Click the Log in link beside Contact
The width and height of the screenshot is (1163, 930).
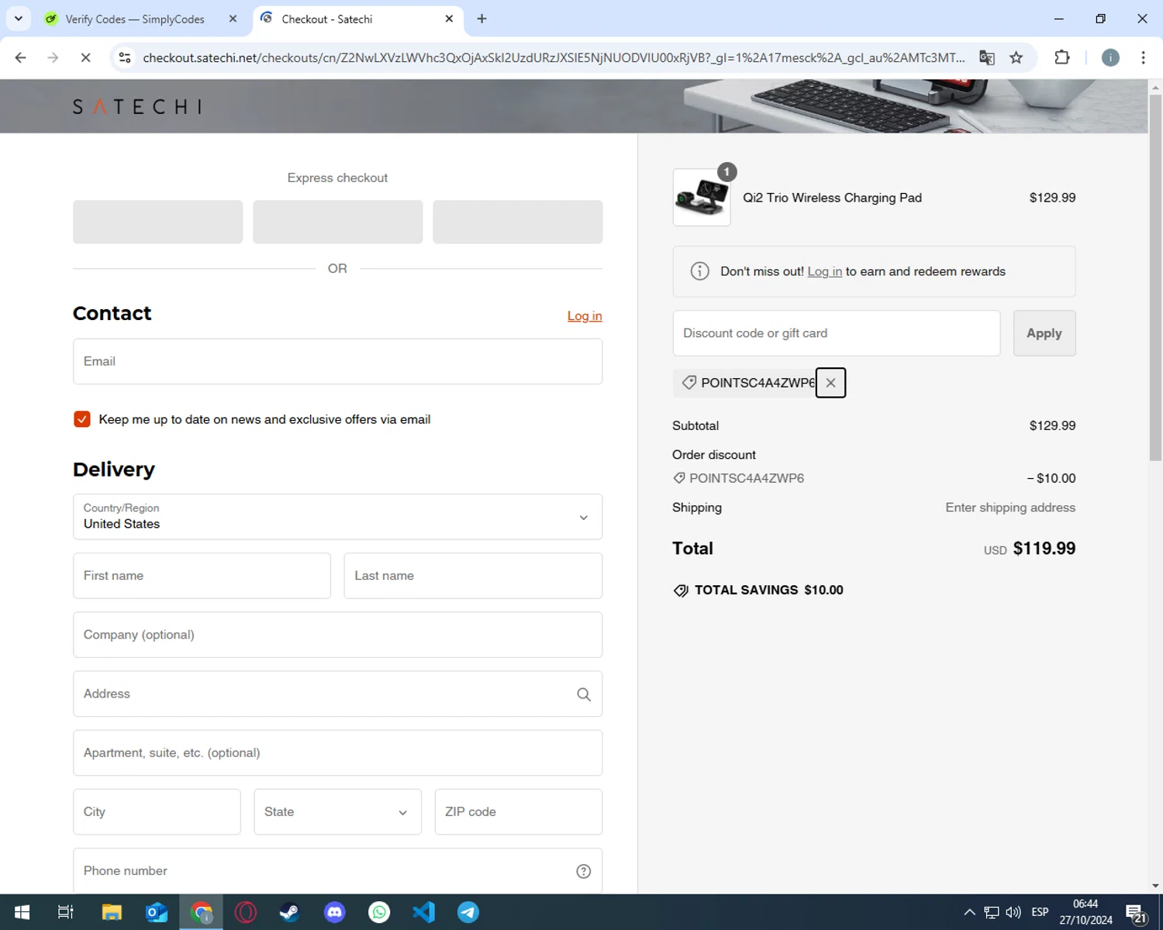click(x=585, y=316)
